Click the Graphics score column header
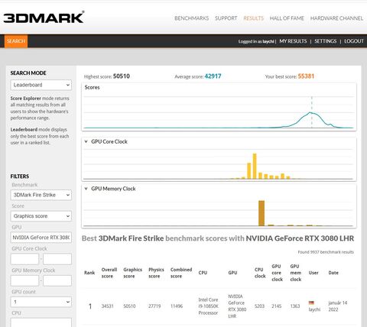Image resolution: width=367 pixels, height=327 pixels. 132,273
